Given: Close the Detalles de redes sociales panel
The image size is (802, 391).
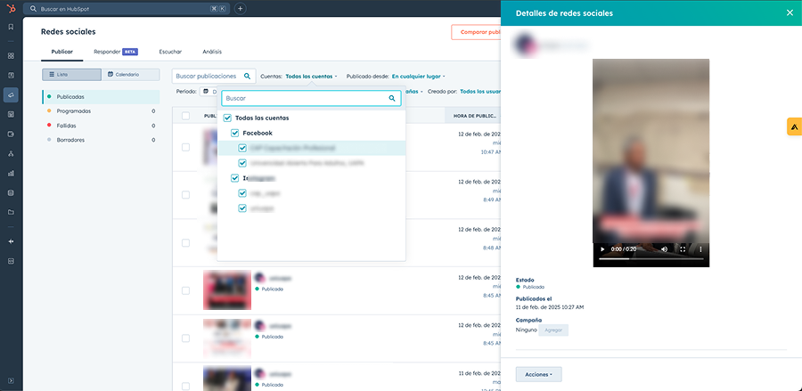Looking at the screenshot, I should pos(790,12).
